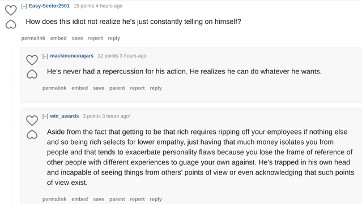Open permalink of Easy-Sector2501's comment
The height and width of the screenshot is (204, 362).
(33, 38)
